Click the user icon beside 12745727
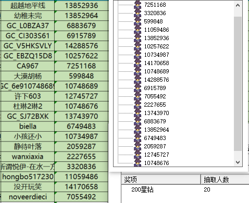The height and width of the screenshot is (203, 249). (138, 155)
